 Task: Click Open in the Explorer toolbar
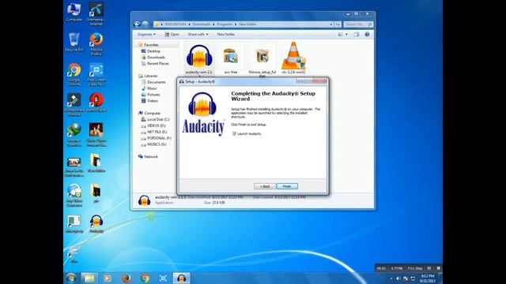tap(172, 34)
